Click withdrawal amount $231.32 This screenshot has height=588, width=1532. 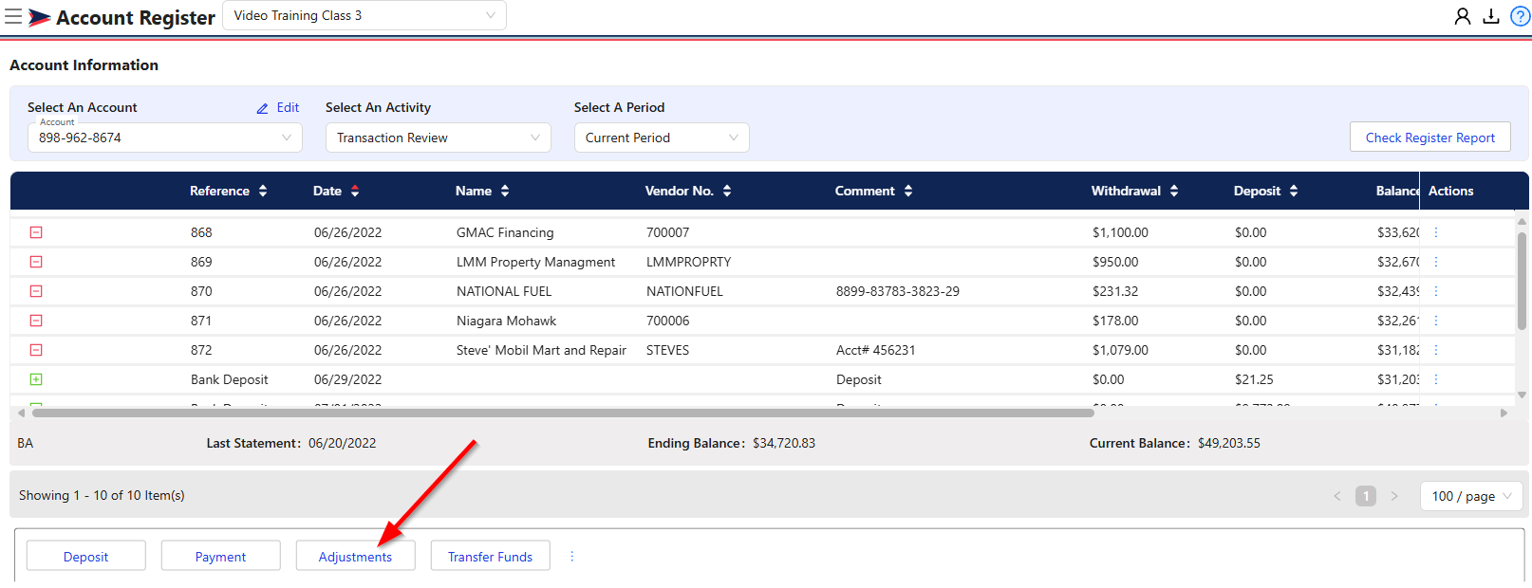(1115, 291)
